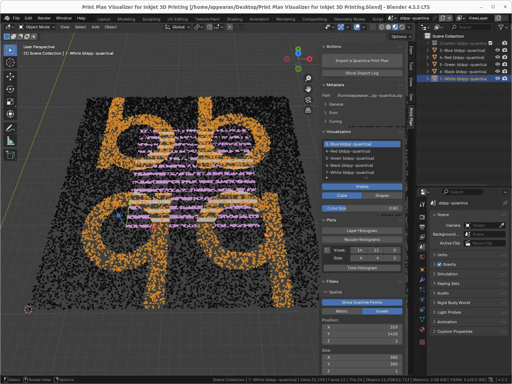Expand the Curing metadata section
Screen dimensions: 512x384
(x=335, y=121)
